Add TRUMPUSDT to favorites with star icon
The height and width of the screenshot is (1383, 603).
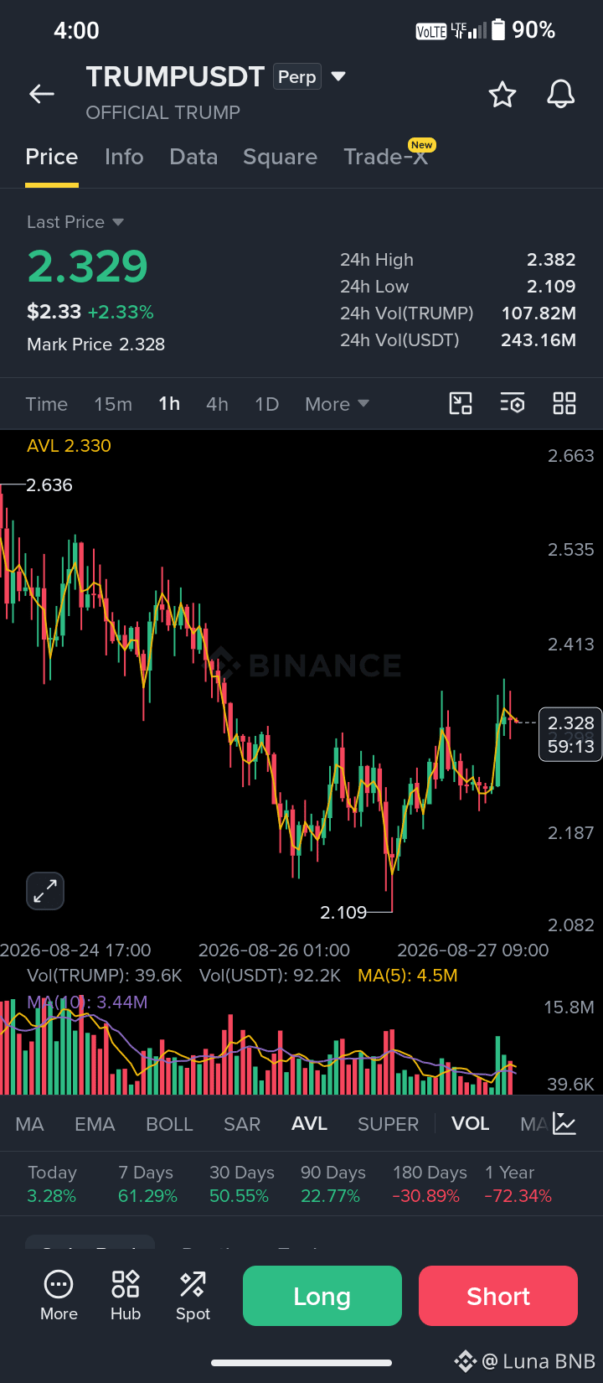(x=502, y=94)
